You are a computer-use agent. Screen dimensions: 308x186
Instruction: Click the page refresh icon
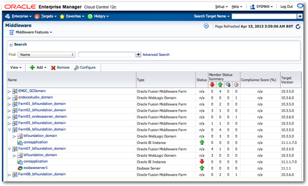click(298, 27)
